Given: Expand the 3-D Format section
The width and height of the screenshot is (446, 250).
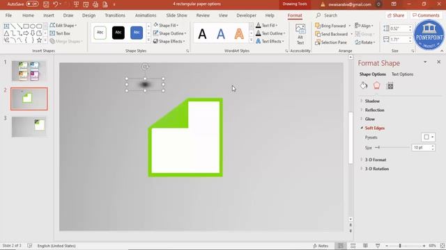Looking at the screenshot, I should tap(375, 160).
